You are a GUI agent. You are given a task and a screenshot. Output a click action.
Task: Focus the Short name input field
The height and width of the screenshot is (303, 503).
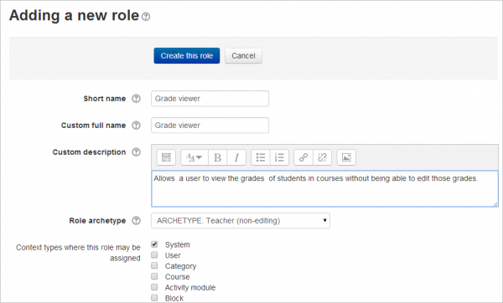pos(210,99)
